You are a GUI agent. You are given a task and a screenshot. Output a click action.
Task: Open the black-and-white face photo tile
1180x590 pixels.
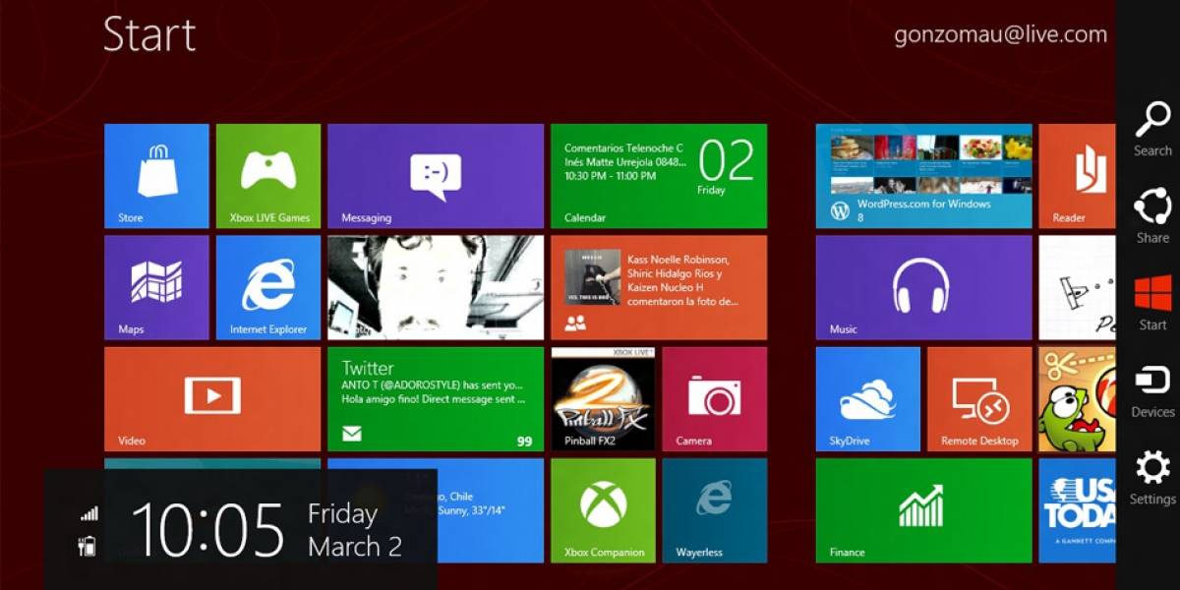click(436, 288)
